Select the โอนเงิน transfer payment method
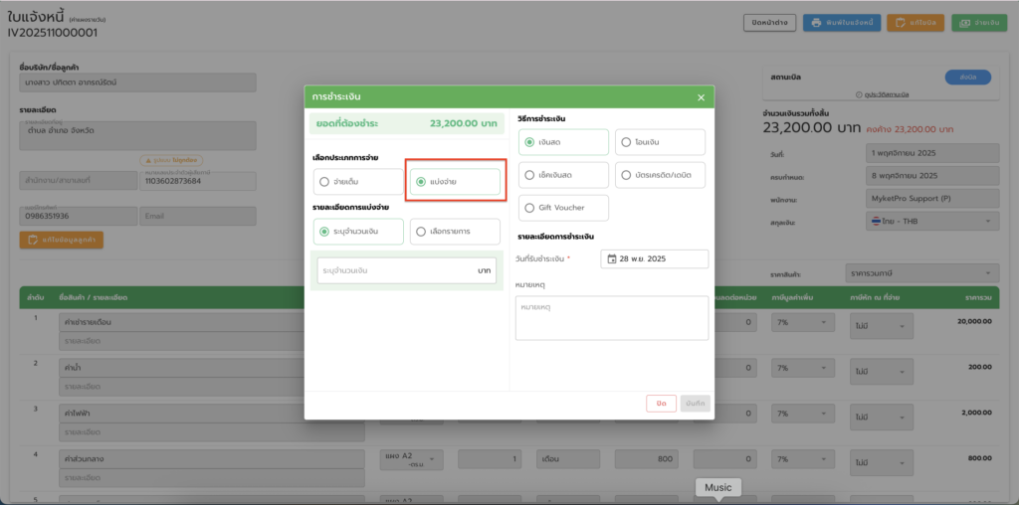 coord(625,142)
